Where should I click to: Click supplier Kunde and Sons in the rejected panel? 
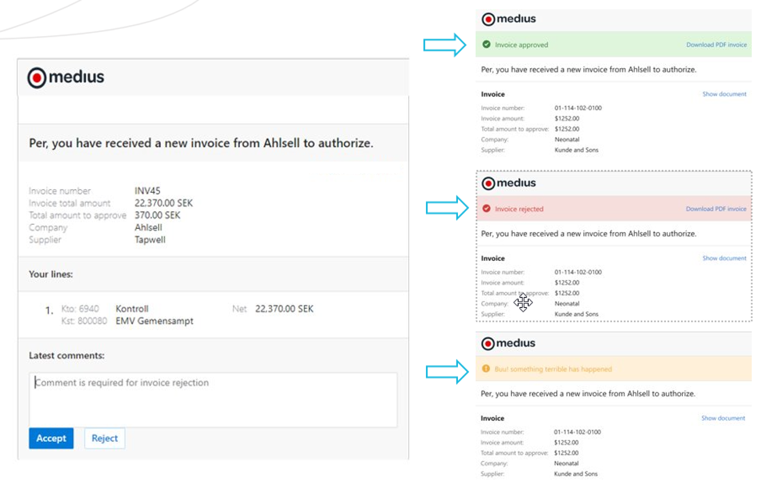click(577, 315)
